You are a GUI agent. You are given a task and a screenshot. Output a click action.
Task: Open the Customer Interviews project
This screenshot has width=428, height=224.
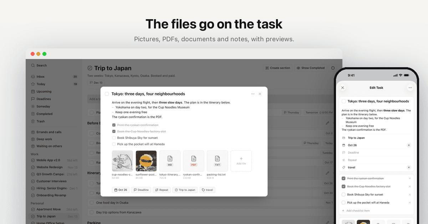(54, 181)
